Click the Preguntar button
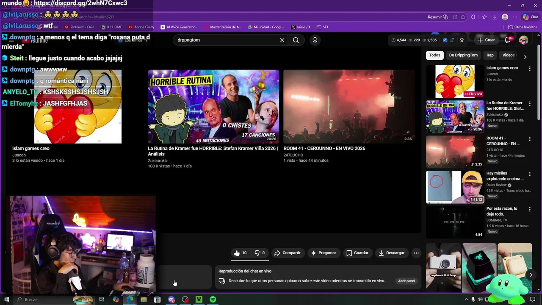The image size is (542, 305). (324, 253)
